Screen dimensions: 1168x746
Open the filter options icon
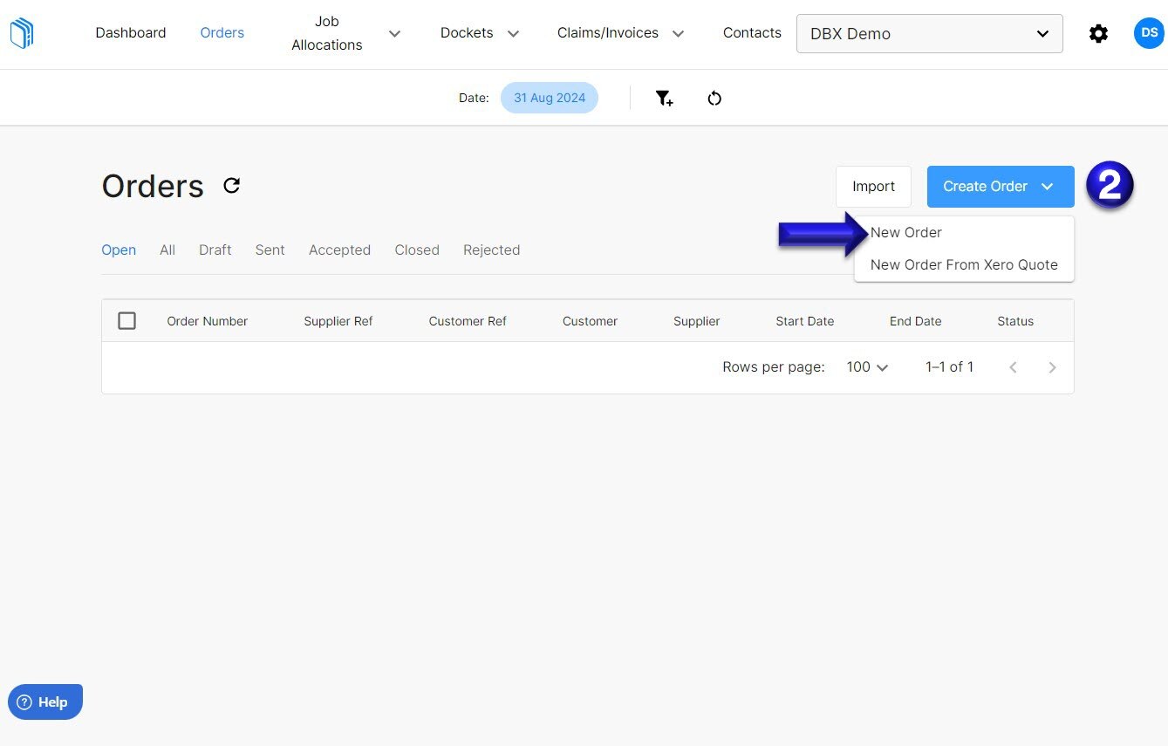(x=664, y=98)
